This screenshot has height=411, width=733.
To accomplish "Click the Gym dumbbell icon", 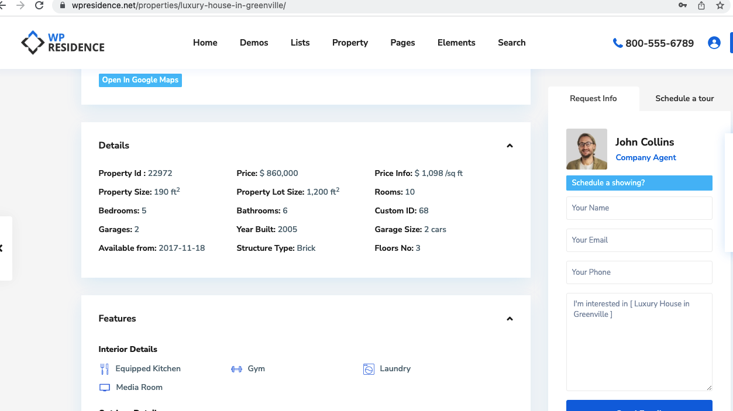I will 236,369.
